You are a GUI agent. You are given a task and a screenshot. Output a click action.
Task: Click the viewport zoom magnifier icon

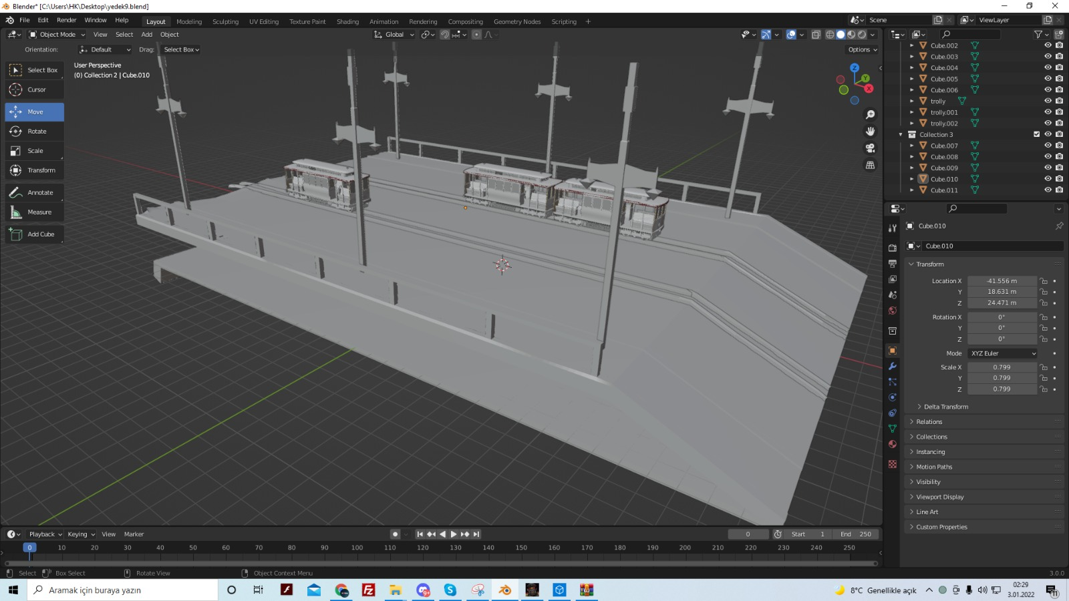pyautogui.click(x=870, y=115)
